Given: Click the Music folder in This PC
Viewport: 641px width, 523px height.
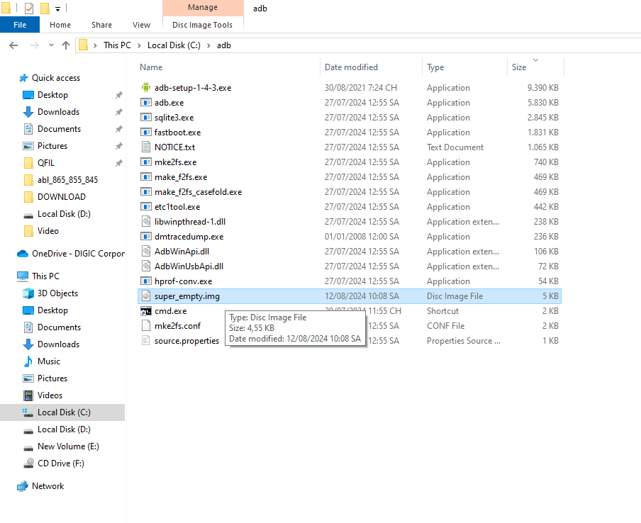Looking at the screenshot, I should 48,361.
